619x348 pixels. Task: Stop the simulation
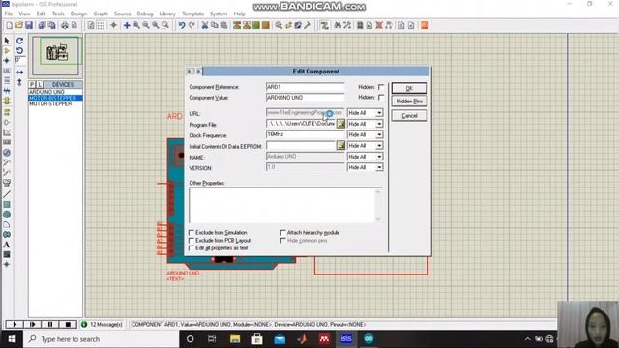(68, 325)
